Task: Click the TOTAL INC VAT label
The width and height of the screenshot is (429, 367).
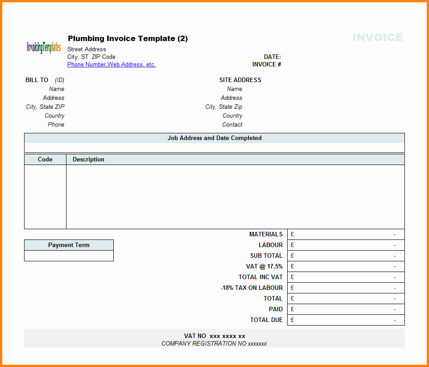Action: 260,277
